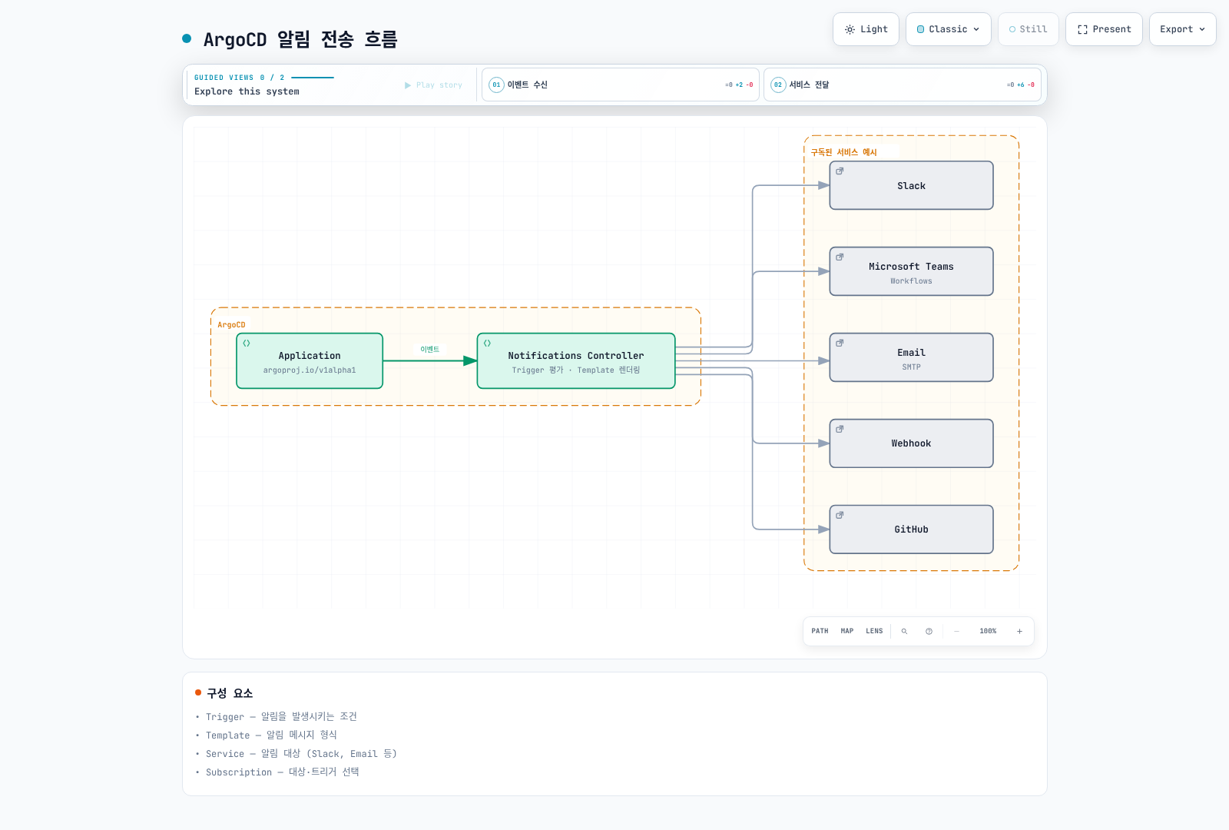Click the Webhook service node
Viewport: 1229px width, 830px height.
coord(911,443)
